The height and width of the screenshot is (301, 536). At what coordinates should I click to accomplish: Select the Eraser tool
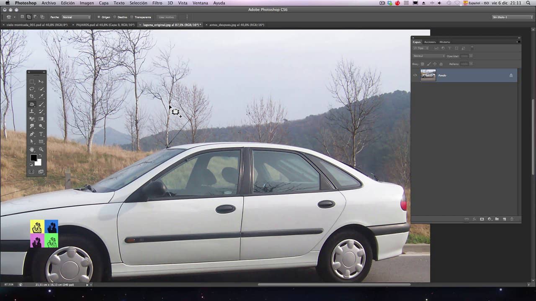pos(32,119)
